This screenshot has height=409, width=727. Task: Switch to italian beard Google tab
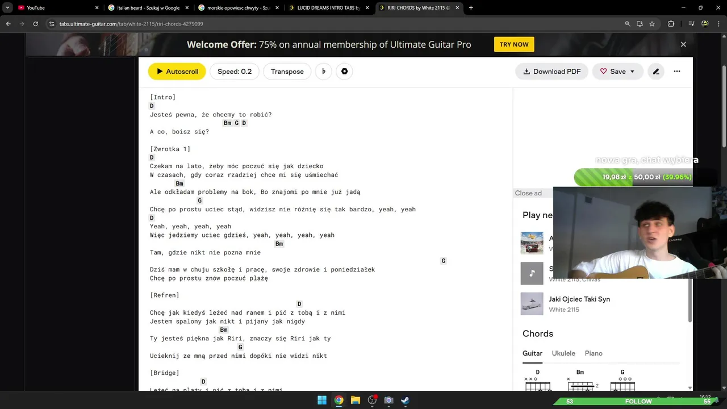[x=148, y=8]
